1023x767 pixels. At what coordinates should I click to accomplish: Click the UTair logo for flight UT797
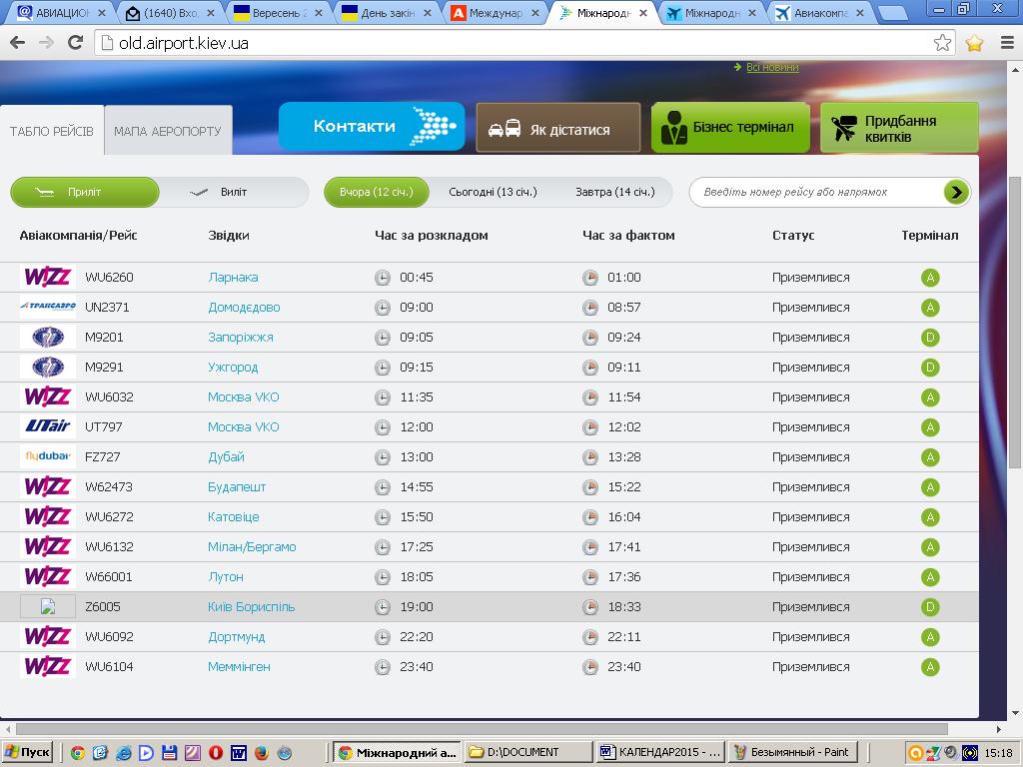47,426
